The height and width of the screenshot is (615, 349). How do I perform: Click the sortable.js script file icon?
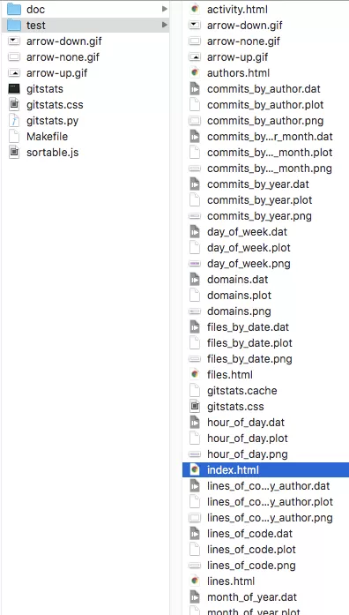click(x=14, y=152)
